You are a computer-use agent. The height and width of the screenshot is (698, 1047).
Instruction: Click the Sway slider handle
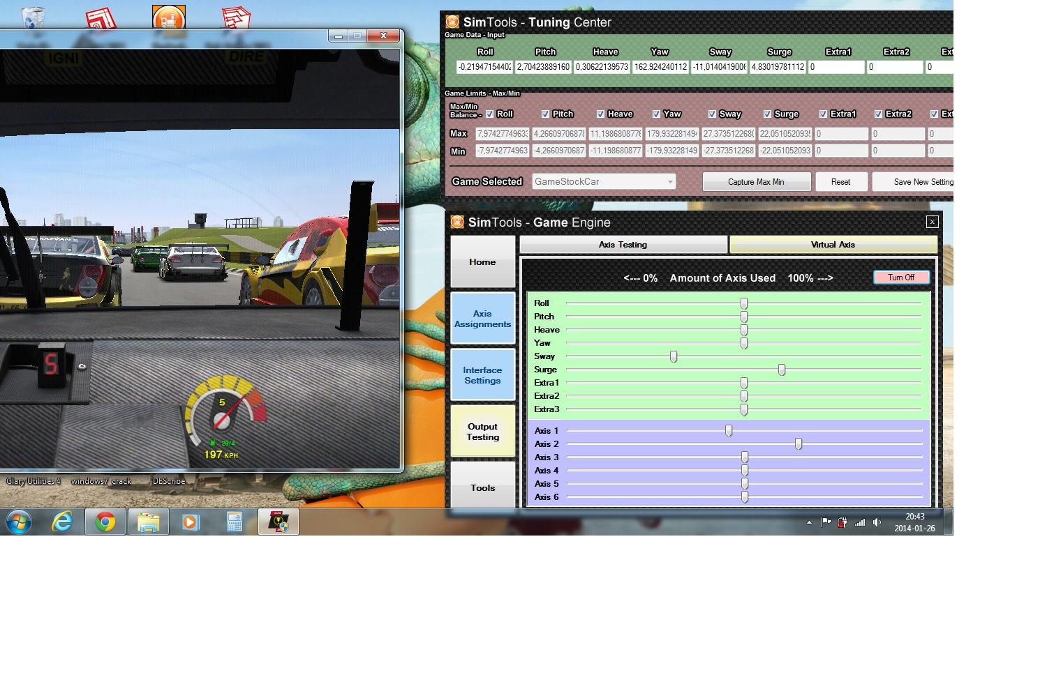674,356
